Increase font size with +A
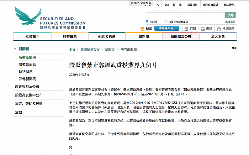Image resolution: width=249 pixels, height=155 pixels. 157,5
